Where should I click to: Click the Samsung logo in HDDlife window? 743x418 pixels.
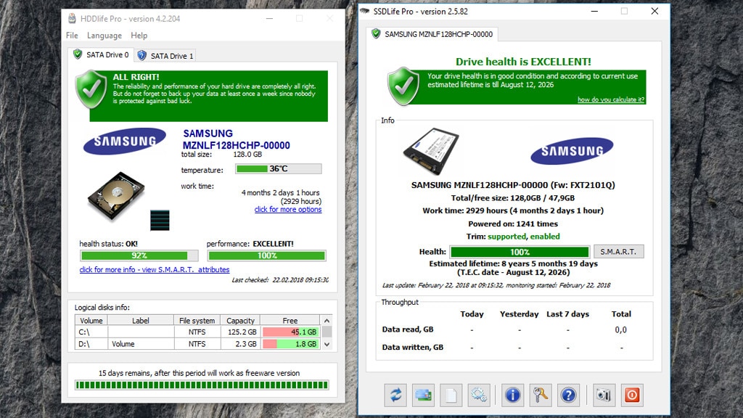[x=125, y=141]
